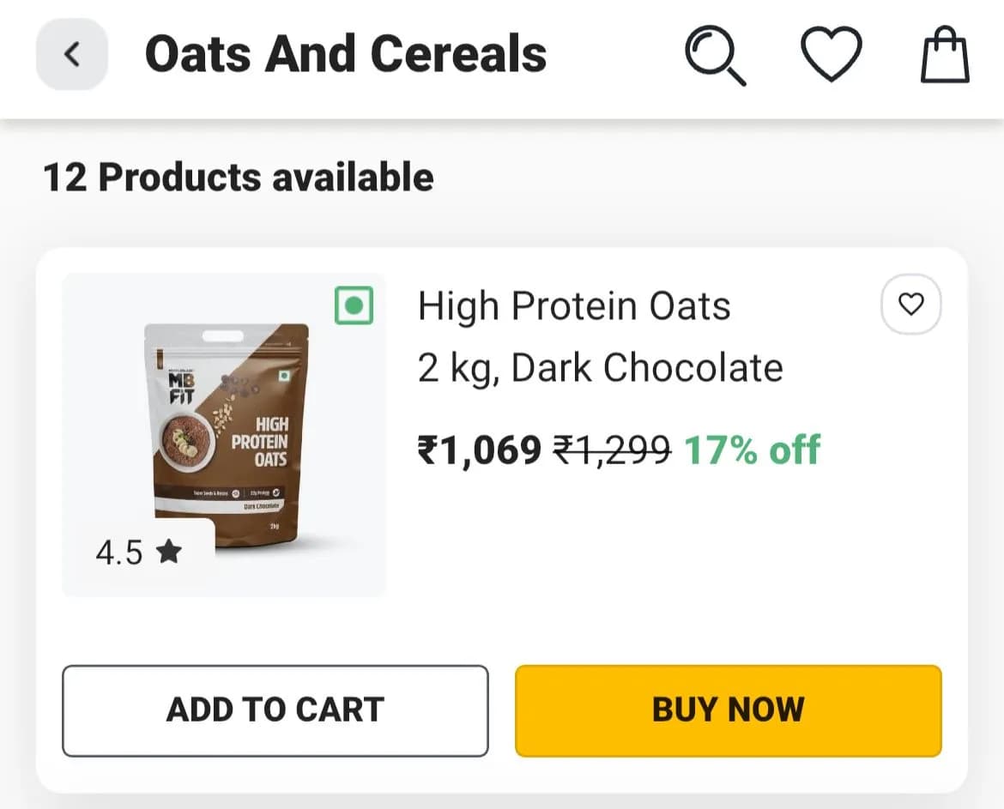Click the struck-through ₹1,299 price
This screenshot has height=809, width=1004.
(612, 450)
